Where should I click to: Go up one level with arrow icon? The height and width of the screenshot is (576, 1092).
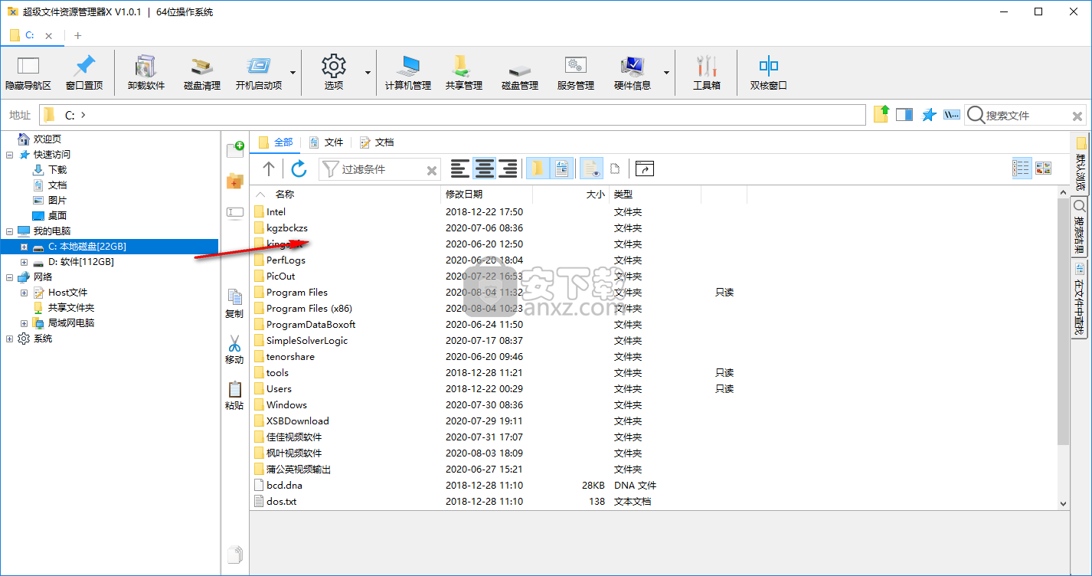[x=268, y=169]
